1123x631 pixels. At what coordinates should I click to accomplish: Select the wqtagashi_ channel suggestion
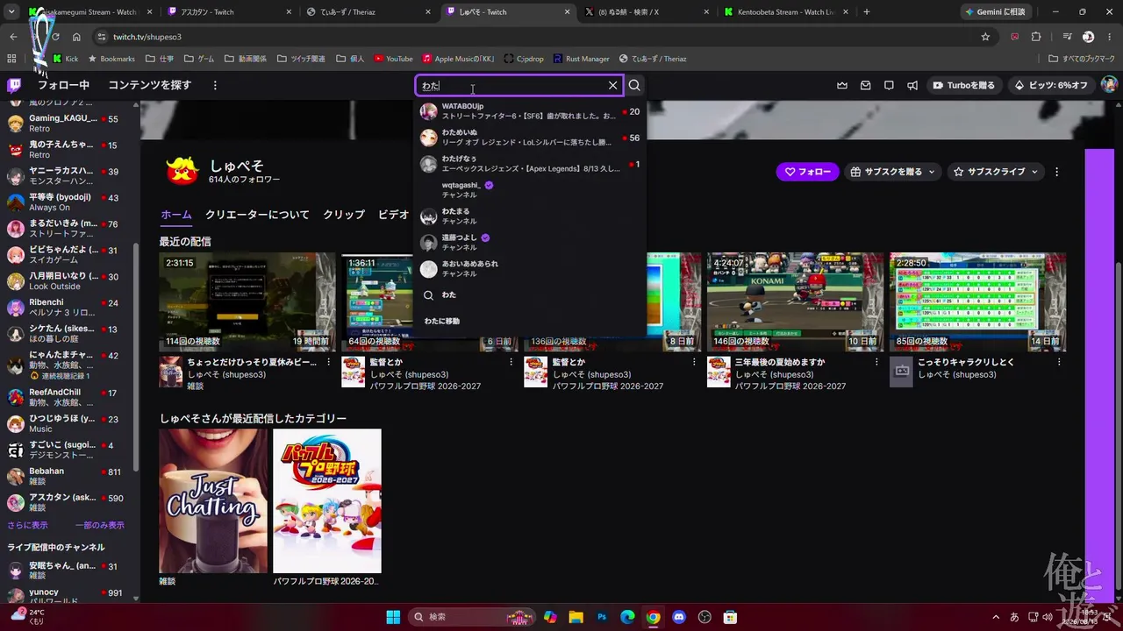[530, 190]
